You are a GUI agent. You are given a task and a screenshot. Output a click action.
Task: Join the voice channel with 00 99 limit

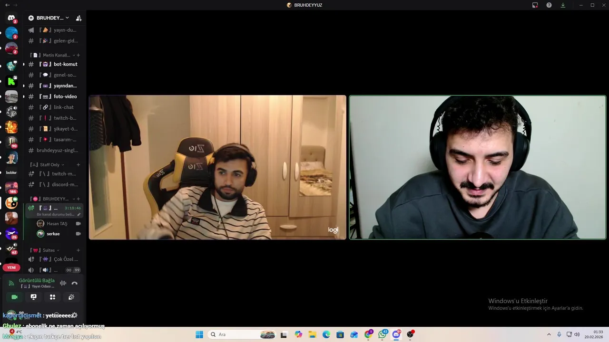pos(54,270)
